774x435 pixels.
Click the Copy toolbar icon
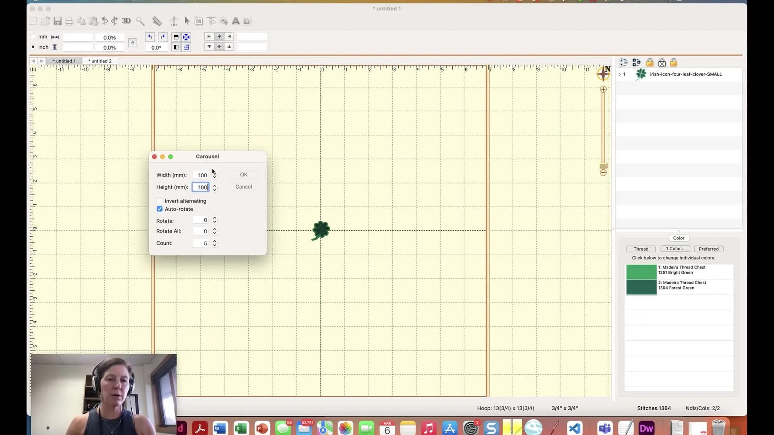pos(81,21)
